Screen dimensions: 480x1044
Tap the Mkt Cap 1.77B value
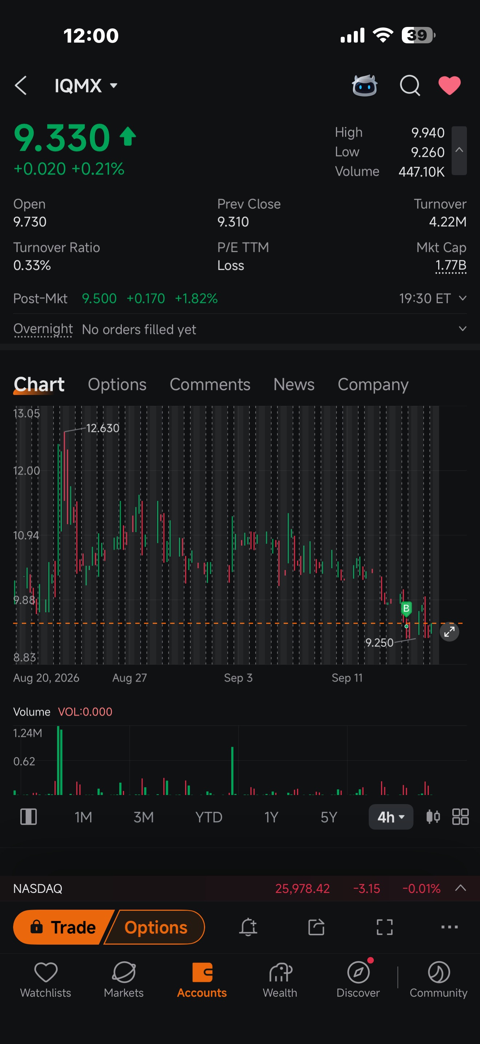tap(451, 265)
